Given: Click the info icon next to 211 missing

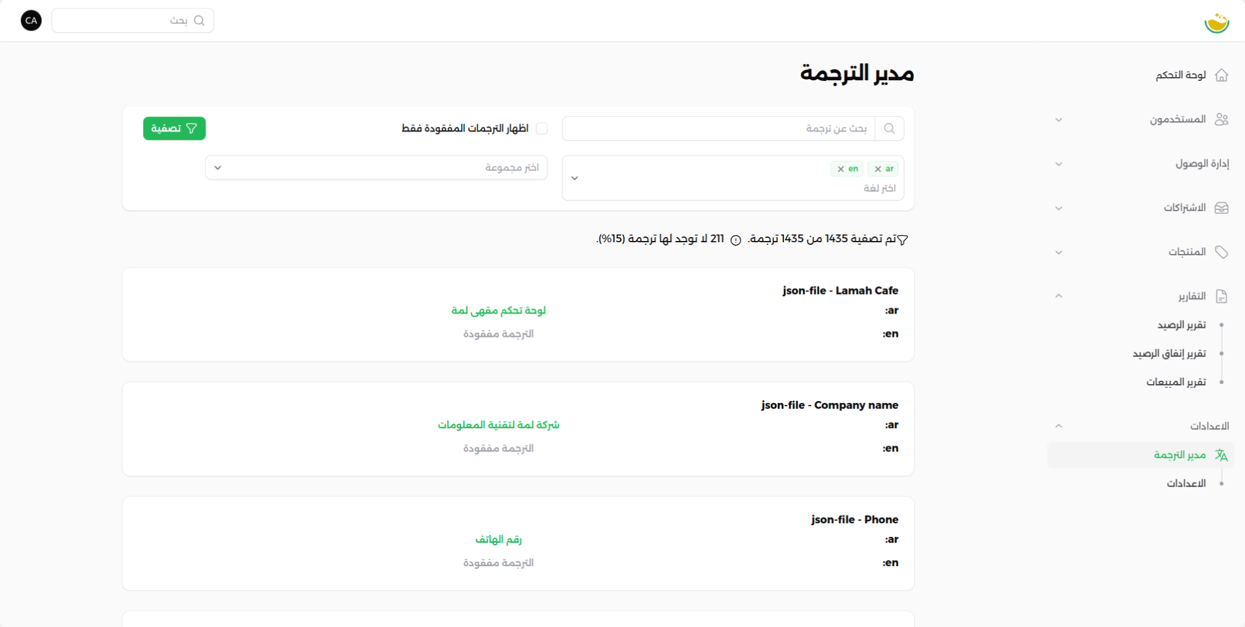Looking at the screenshot, I should 736,240.
